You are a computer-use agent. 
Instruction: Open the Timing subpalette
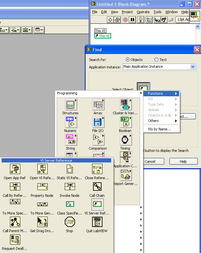click(126, 140)
